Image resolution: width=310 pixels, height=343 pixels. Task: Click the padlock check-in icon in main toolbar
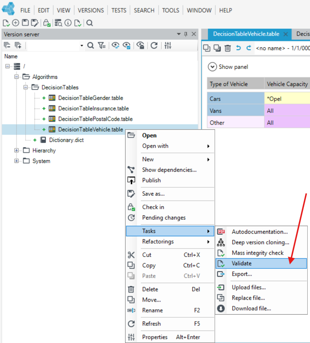pyautogui.click(x=47, y=23)
